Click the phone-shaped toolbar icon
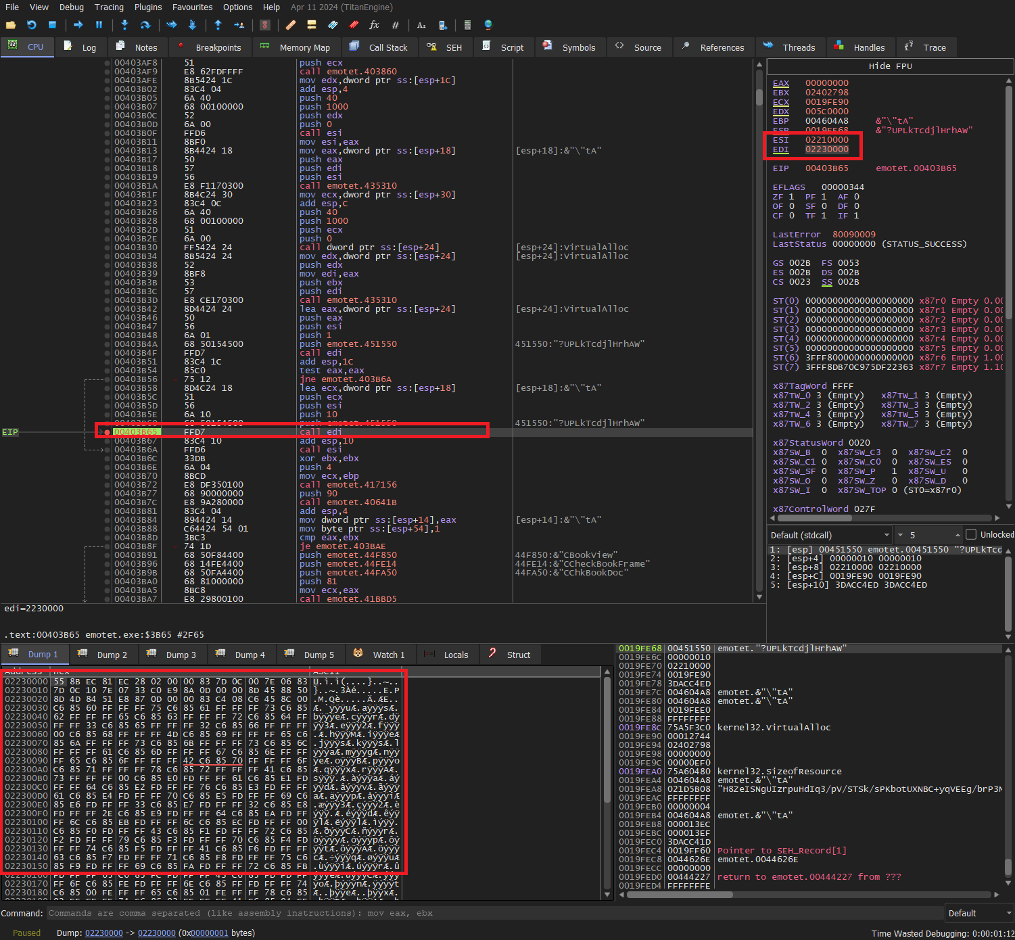The height and width of the screenshot is (940, 1015). 442,25
